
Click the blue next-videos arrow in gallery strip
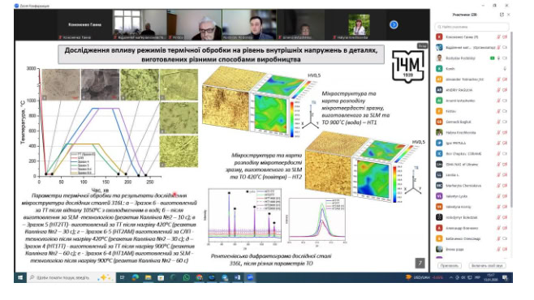[x=394, y=25]
